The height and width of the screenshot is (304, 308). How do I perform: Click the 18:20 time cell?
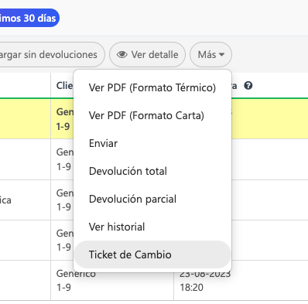click(192, 287)
